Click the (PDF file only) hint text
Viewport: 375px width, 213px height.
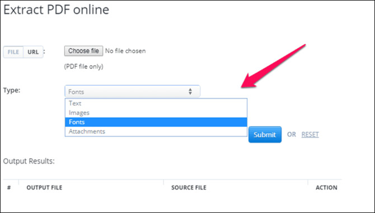pos(84,66)
